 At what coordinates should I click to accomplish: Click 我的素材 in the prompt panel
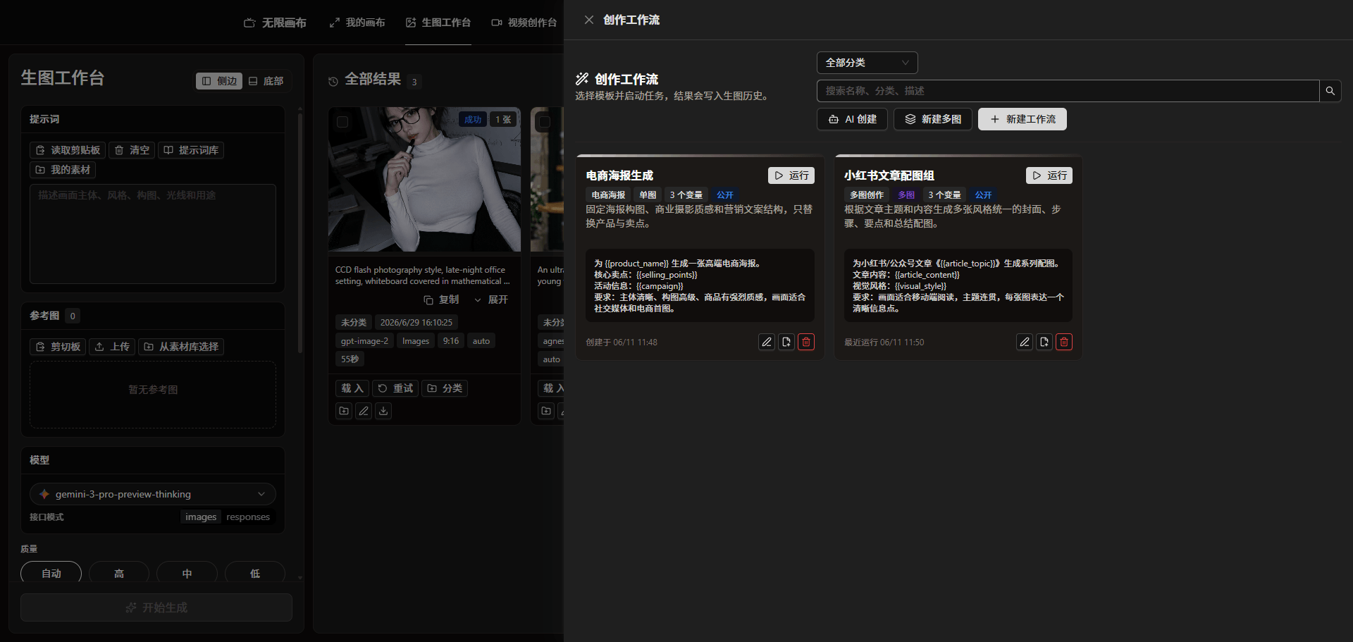(63, 170)
